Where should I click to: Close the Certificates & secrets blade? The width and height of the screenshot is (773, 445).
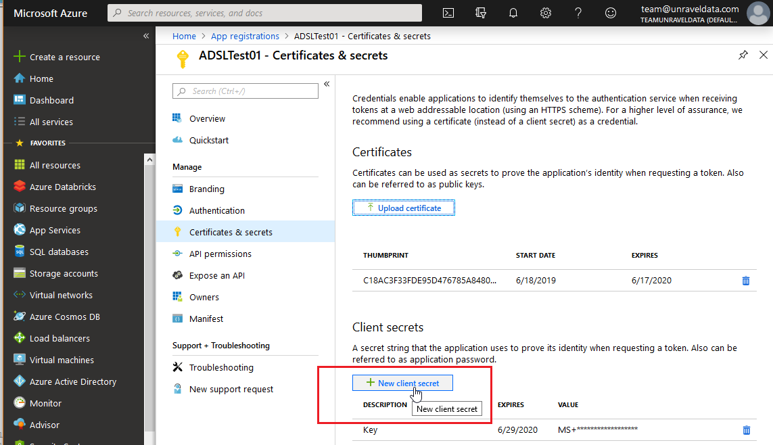point(763,55)
